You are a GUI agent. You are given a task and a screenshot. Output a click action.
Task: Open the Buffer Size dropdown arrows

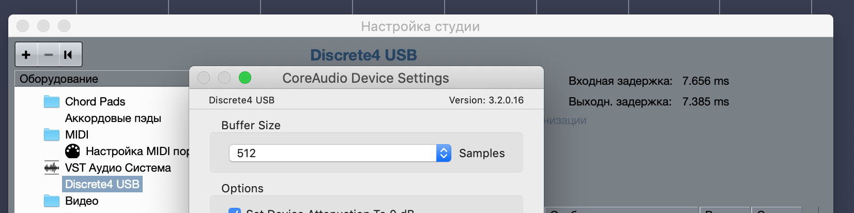click(444, 153)
